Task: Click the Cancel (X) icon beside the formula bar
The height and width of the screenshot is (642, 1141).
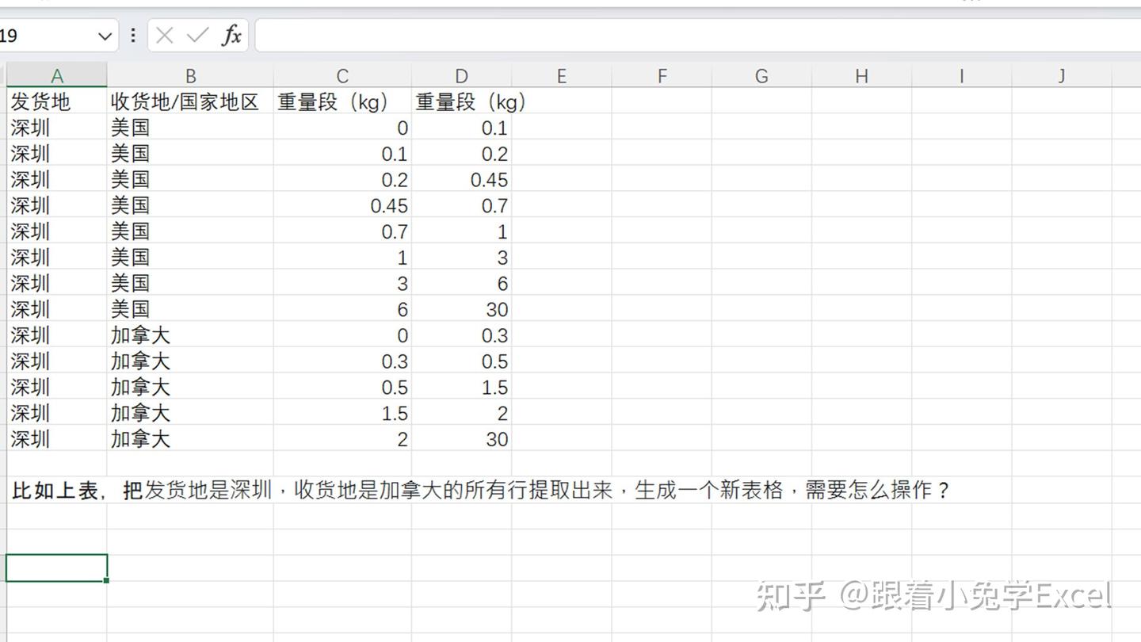Action: coord(165,35)
